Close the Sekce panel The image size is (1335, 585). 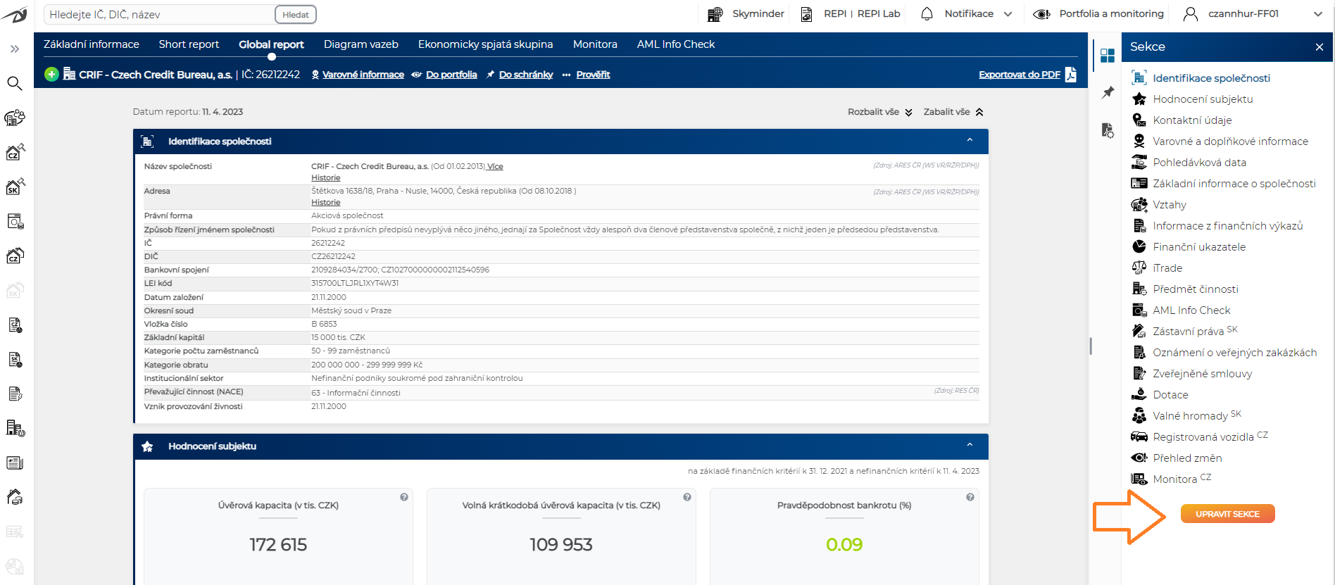(1319, 47)
